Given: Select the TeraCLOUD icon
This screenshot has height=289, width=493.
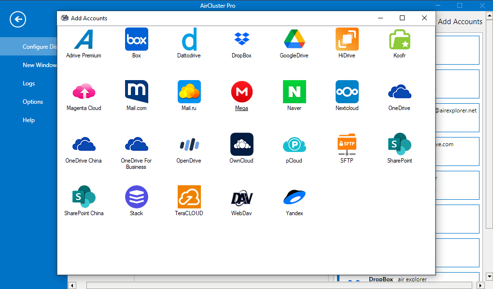Looking at the screenshot, I should (189, 197).
